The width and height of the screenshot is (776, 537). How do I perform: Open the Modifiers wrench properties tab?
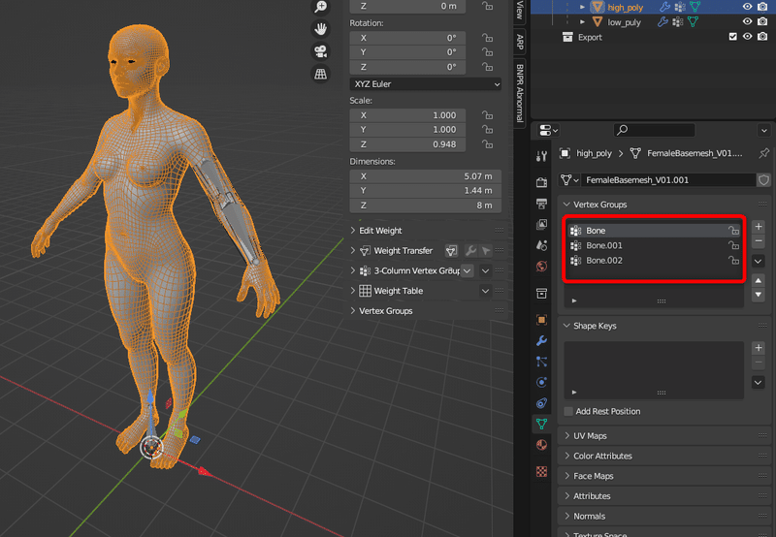(541, 340)
